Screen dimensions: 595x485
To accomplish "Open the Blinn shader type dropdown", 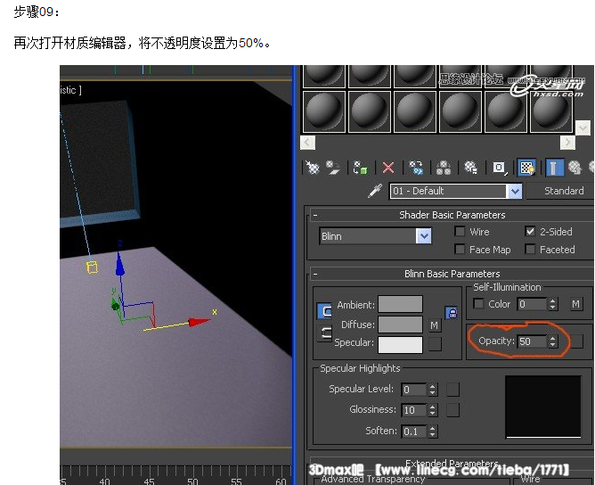I will [x=424, y=236].
